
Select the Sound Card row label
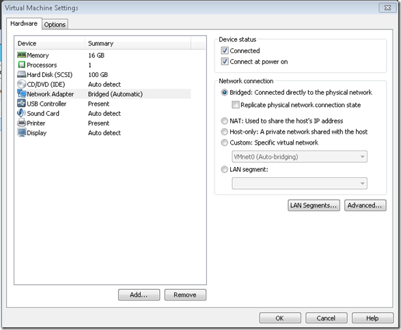click(x=43, y=114)
